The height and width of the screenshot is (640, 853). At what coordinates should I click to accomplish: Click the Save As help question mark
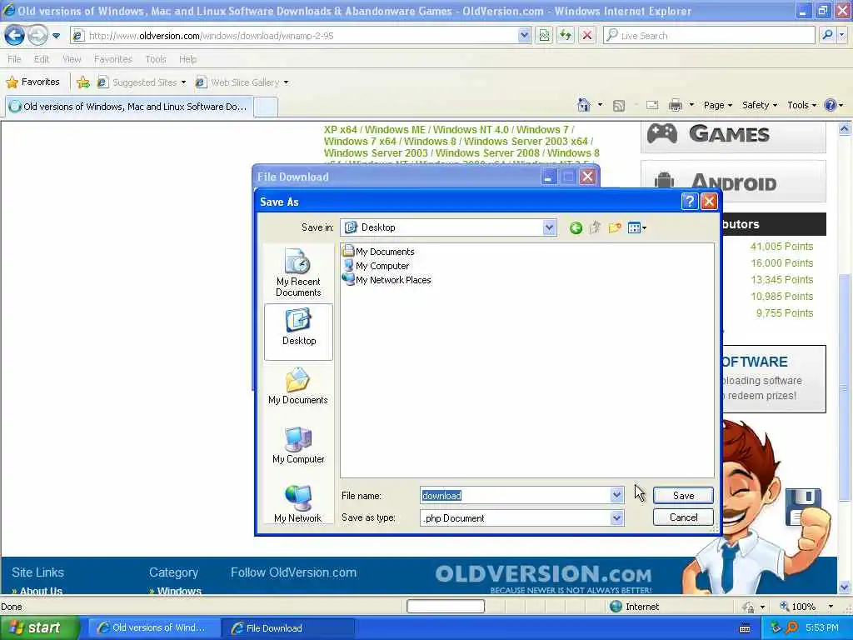[689, 202]
